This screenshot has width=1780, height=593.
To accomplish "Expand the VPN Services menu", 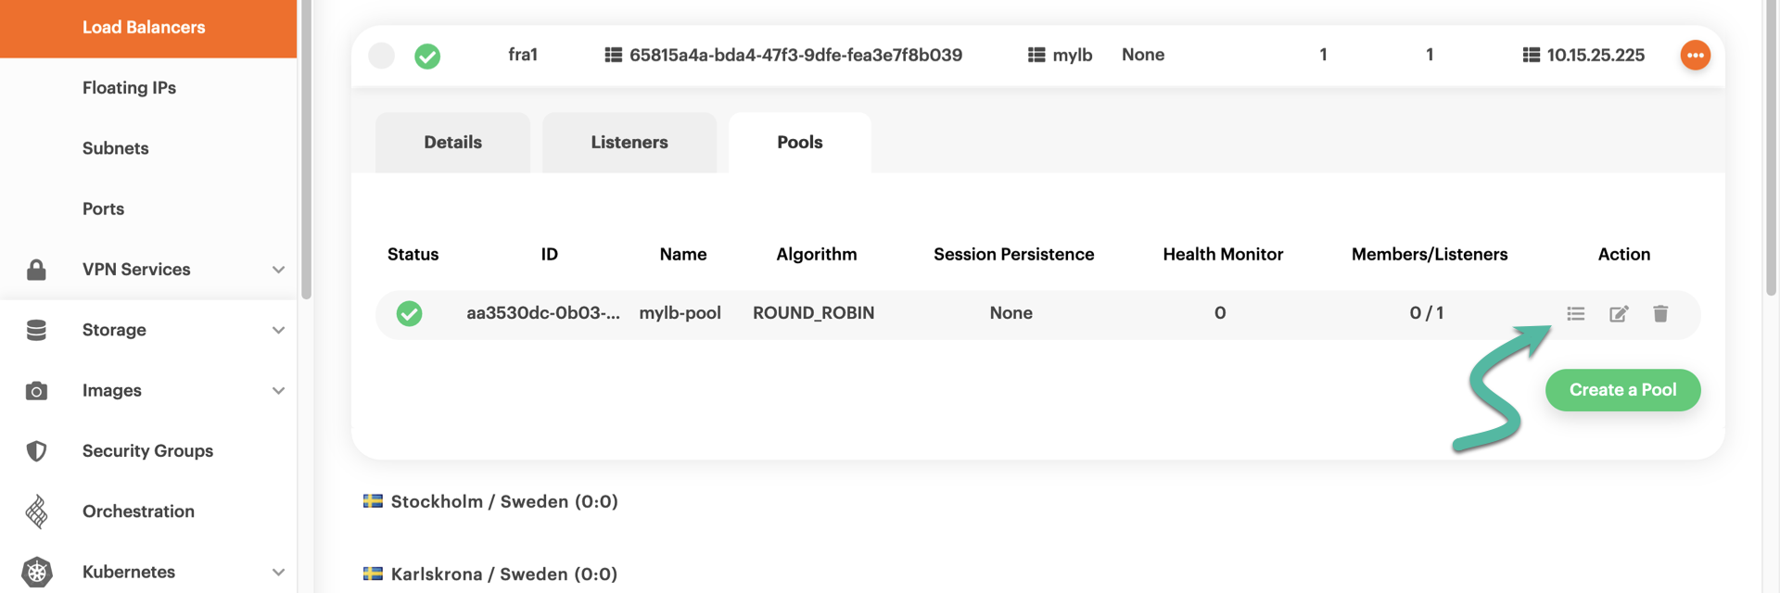I will point(278,270).
